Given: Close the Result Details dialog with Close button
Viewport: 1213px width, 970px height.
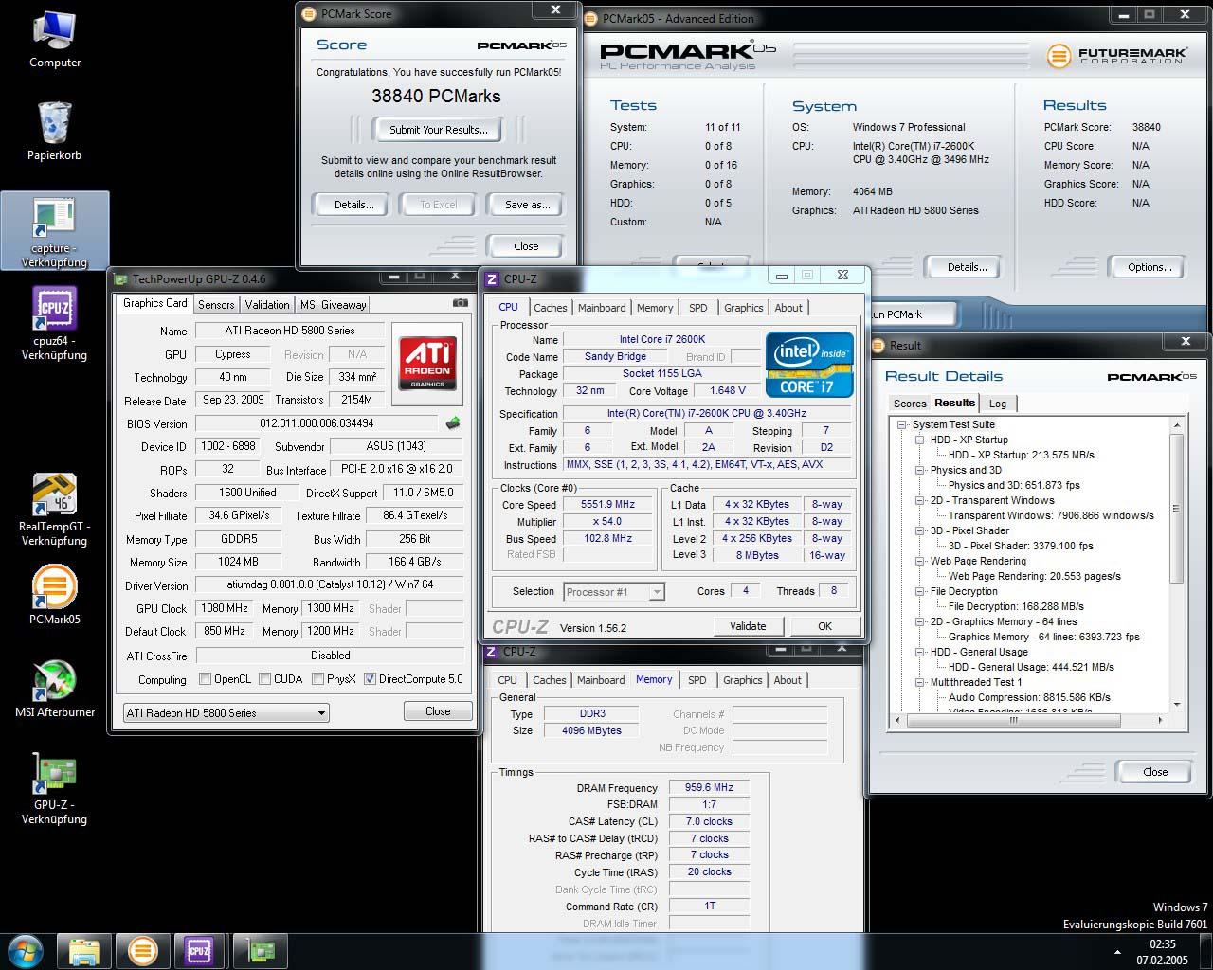Looking at the screenshot, I should click(1155, 772).
